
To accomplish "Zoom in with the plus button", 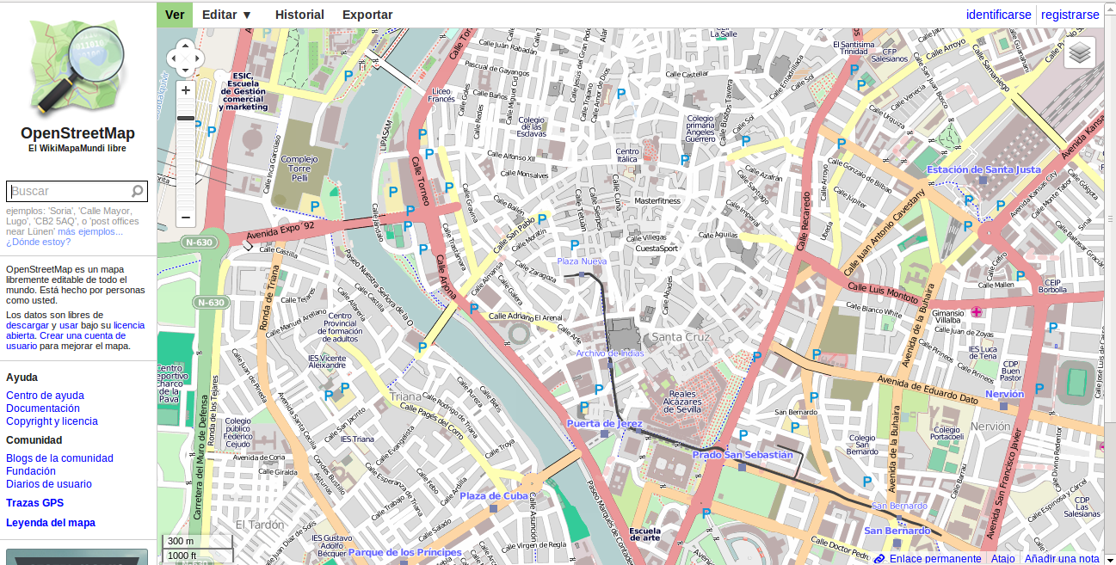I will click(x=186, y=90).
